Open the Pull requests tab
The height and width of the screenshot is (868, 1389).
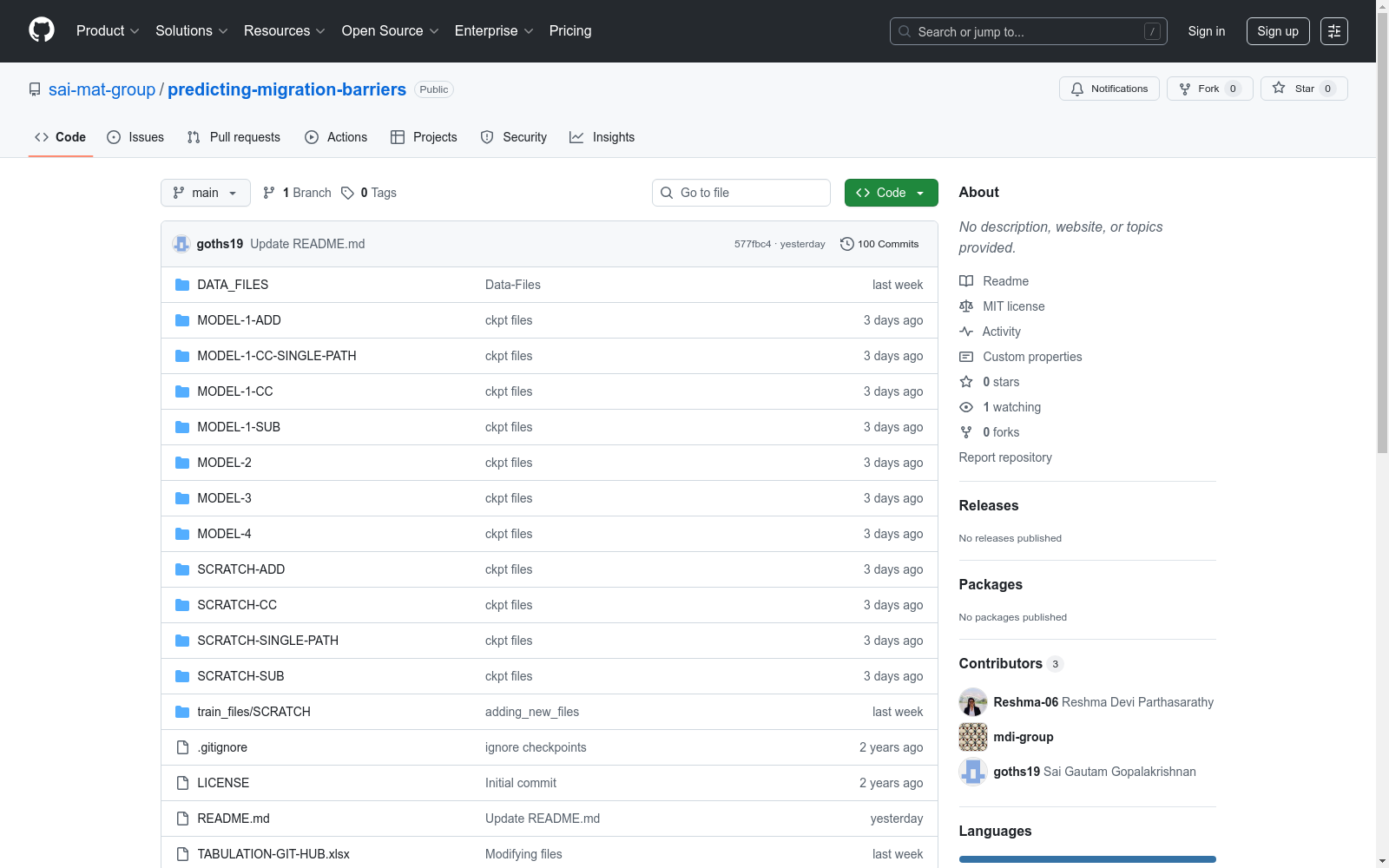(234, 137)
